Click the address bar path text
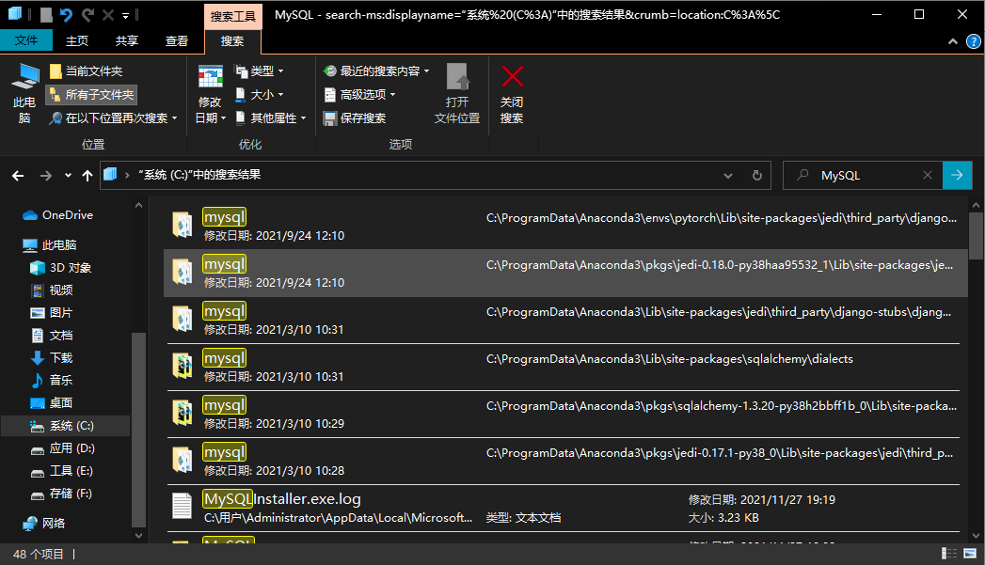The width and height of the screenshot is (985, 565). pyautogui.click(x=199, y=175)
